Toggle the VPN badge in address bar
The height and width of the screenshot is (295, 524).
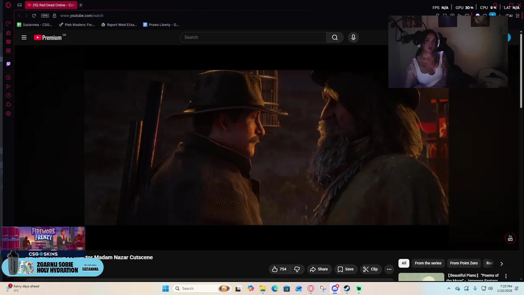[x=45, y=16]
